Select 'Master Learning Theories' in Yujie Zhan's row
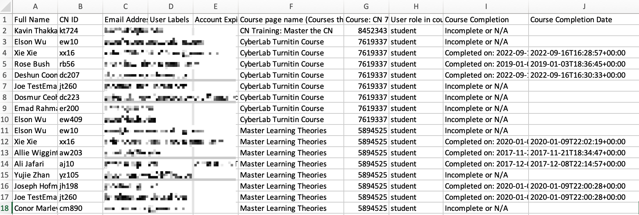Viewport: 639px width, 215px height. [291, 175]
